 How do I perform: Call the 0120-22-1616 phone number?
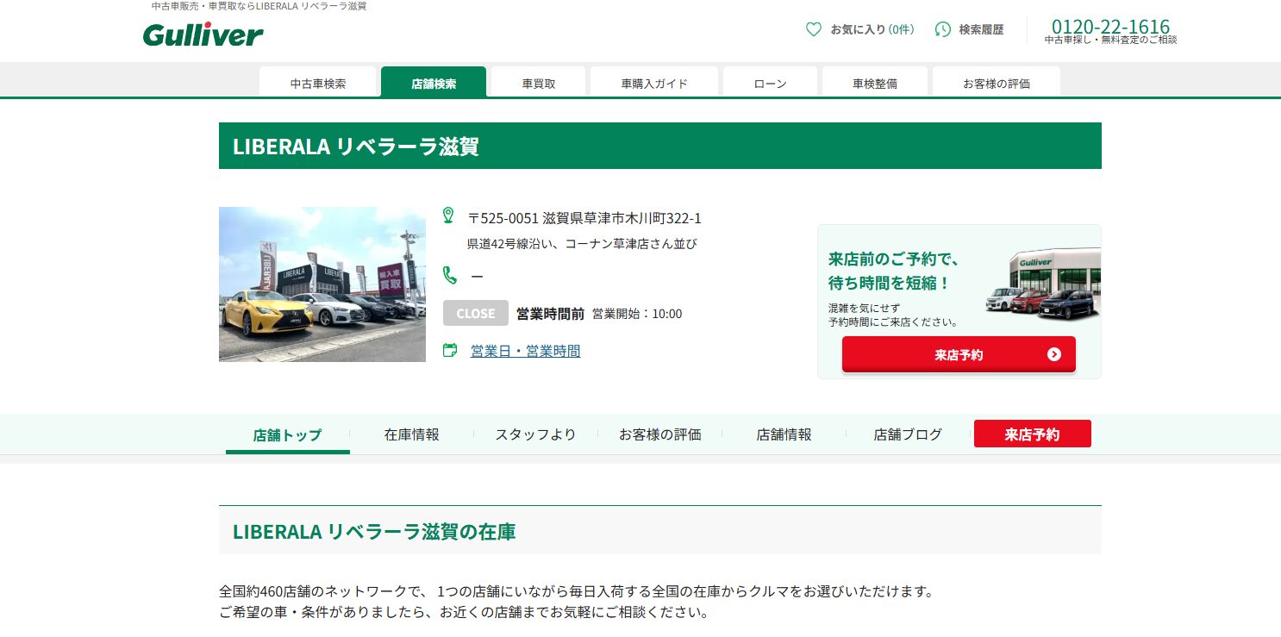point(1110,27)
